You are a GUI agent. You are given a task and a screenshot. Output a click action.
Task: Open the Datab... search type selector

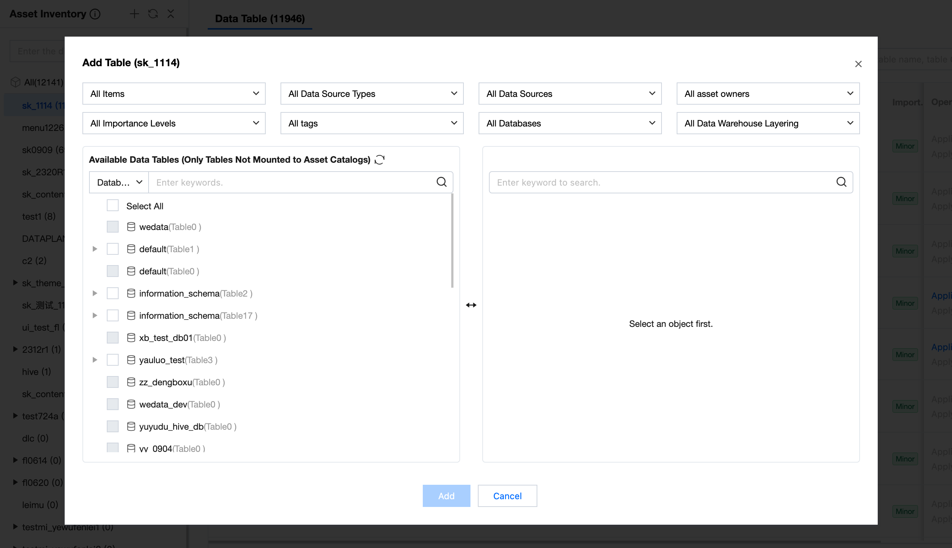[119, 182]
